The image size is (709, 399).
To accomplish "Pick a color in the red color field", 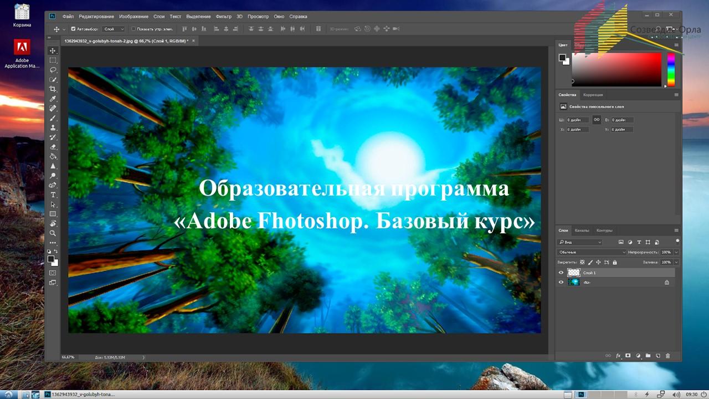I will pyautogui.click(x=616, y=69).
